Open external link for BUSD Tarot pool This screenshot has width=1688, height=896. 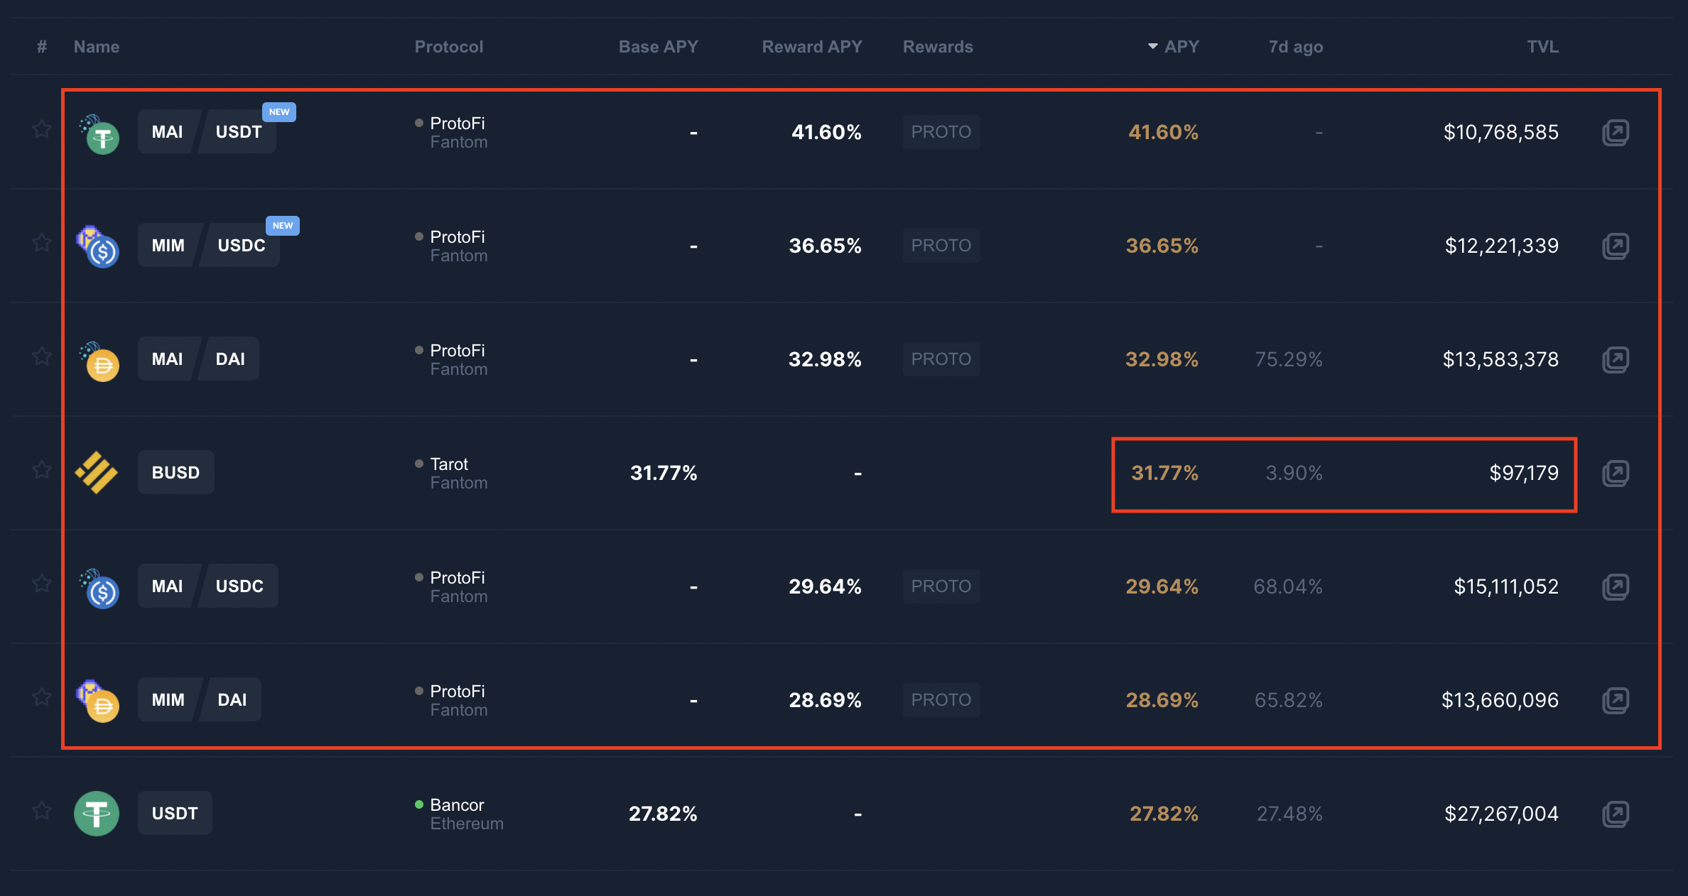coord(1616,474)
